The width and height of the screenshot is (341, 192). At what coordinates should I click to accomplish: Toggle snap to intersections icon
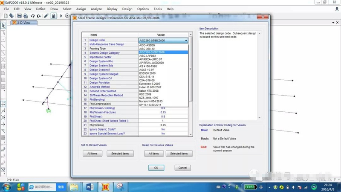click(x=3, y=118)
